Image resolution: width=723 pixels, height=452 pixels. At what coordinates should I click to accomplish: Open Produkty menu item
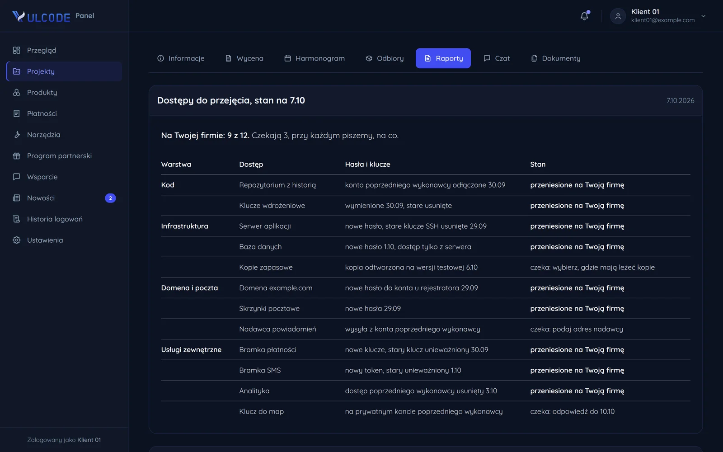(x=64, y=93)
